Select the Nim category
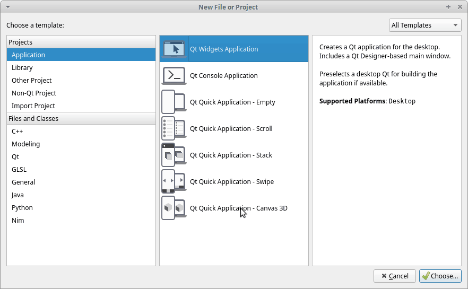 (81, 221)
